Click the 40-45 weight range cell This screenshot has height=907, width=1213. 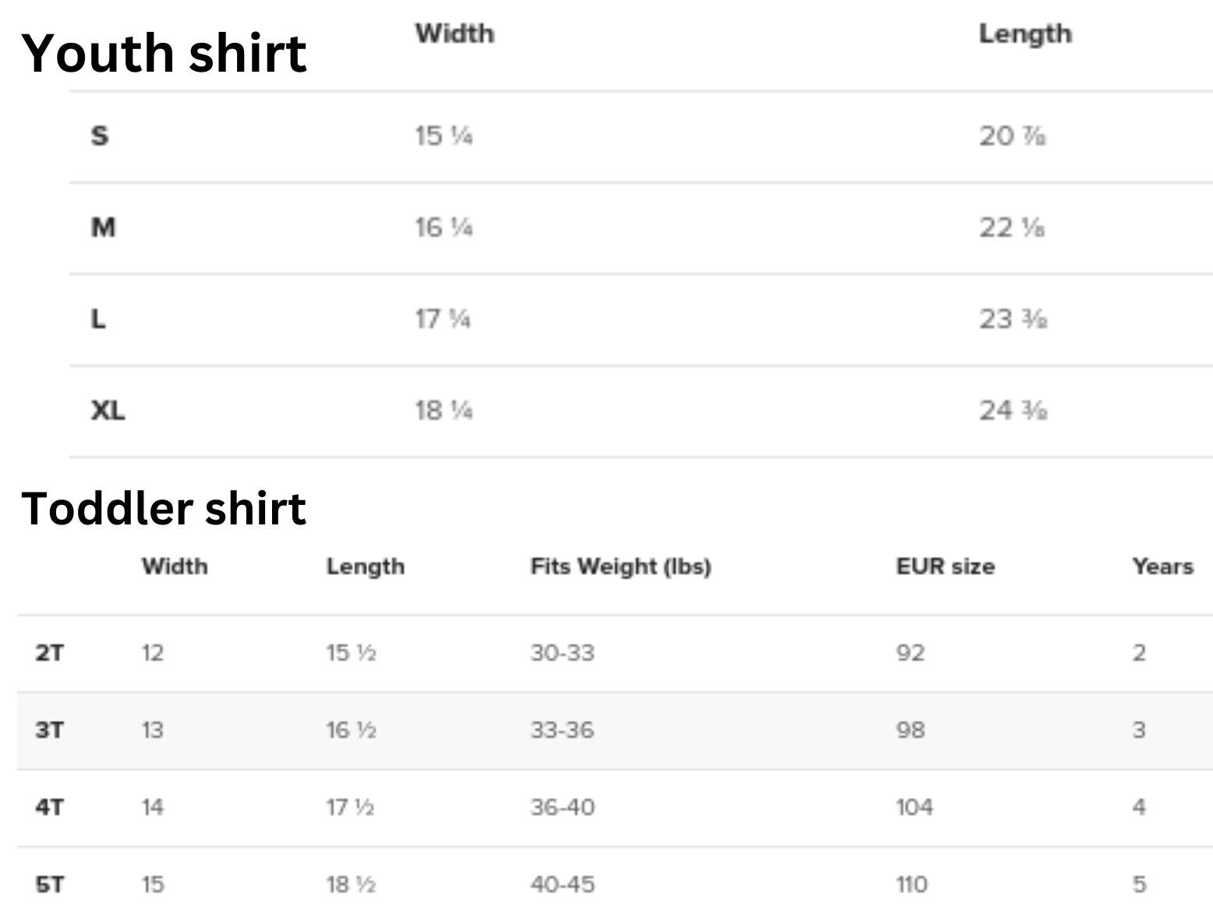tap(562, 884)
